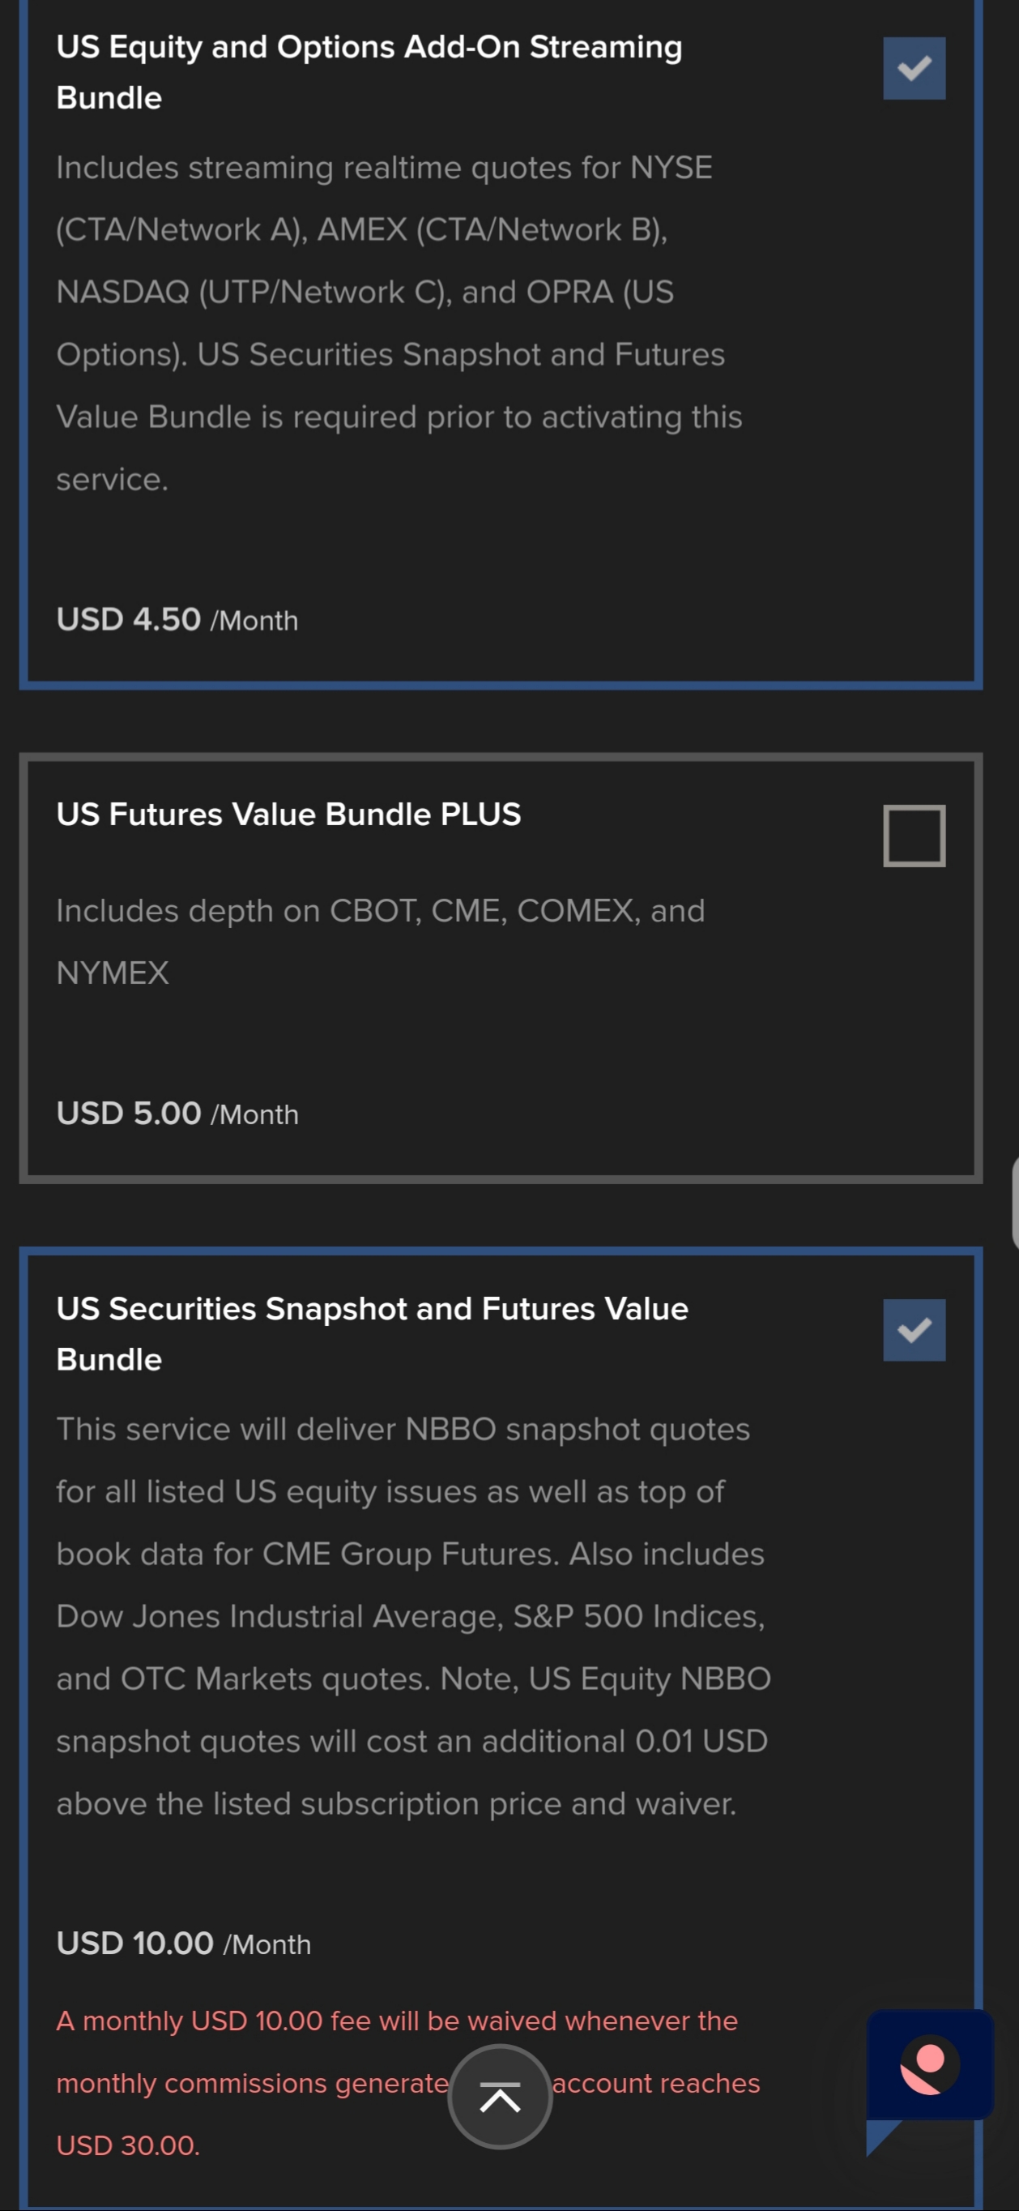This screenshot has height=2211, width=1019.
Task: Uncheck US Securities Snapshot and Futures Value Bundle
Action: click(915, 1329)
